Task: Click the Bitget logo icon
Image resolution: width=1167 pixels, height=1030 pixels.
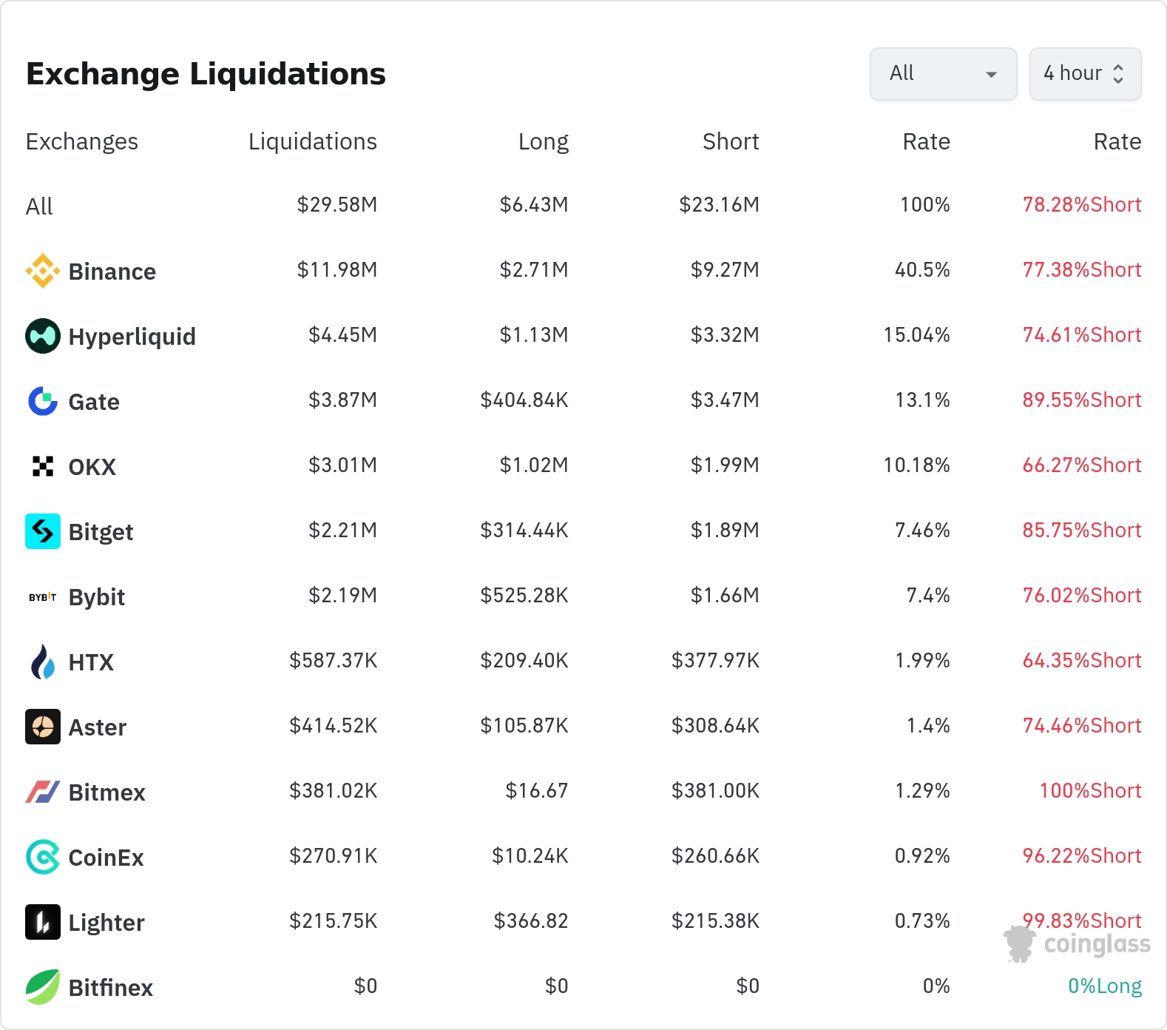Action: (43, 531)
